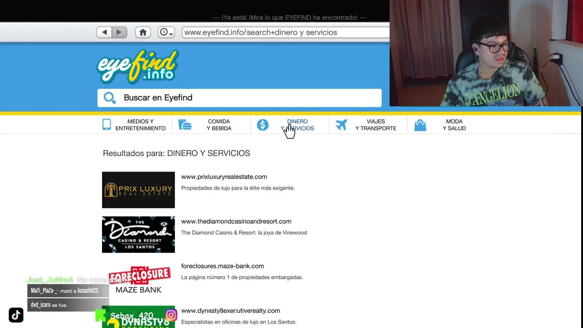
Task: Click the Instagram icon in stream overlay
Action: [x=171, y=315]
